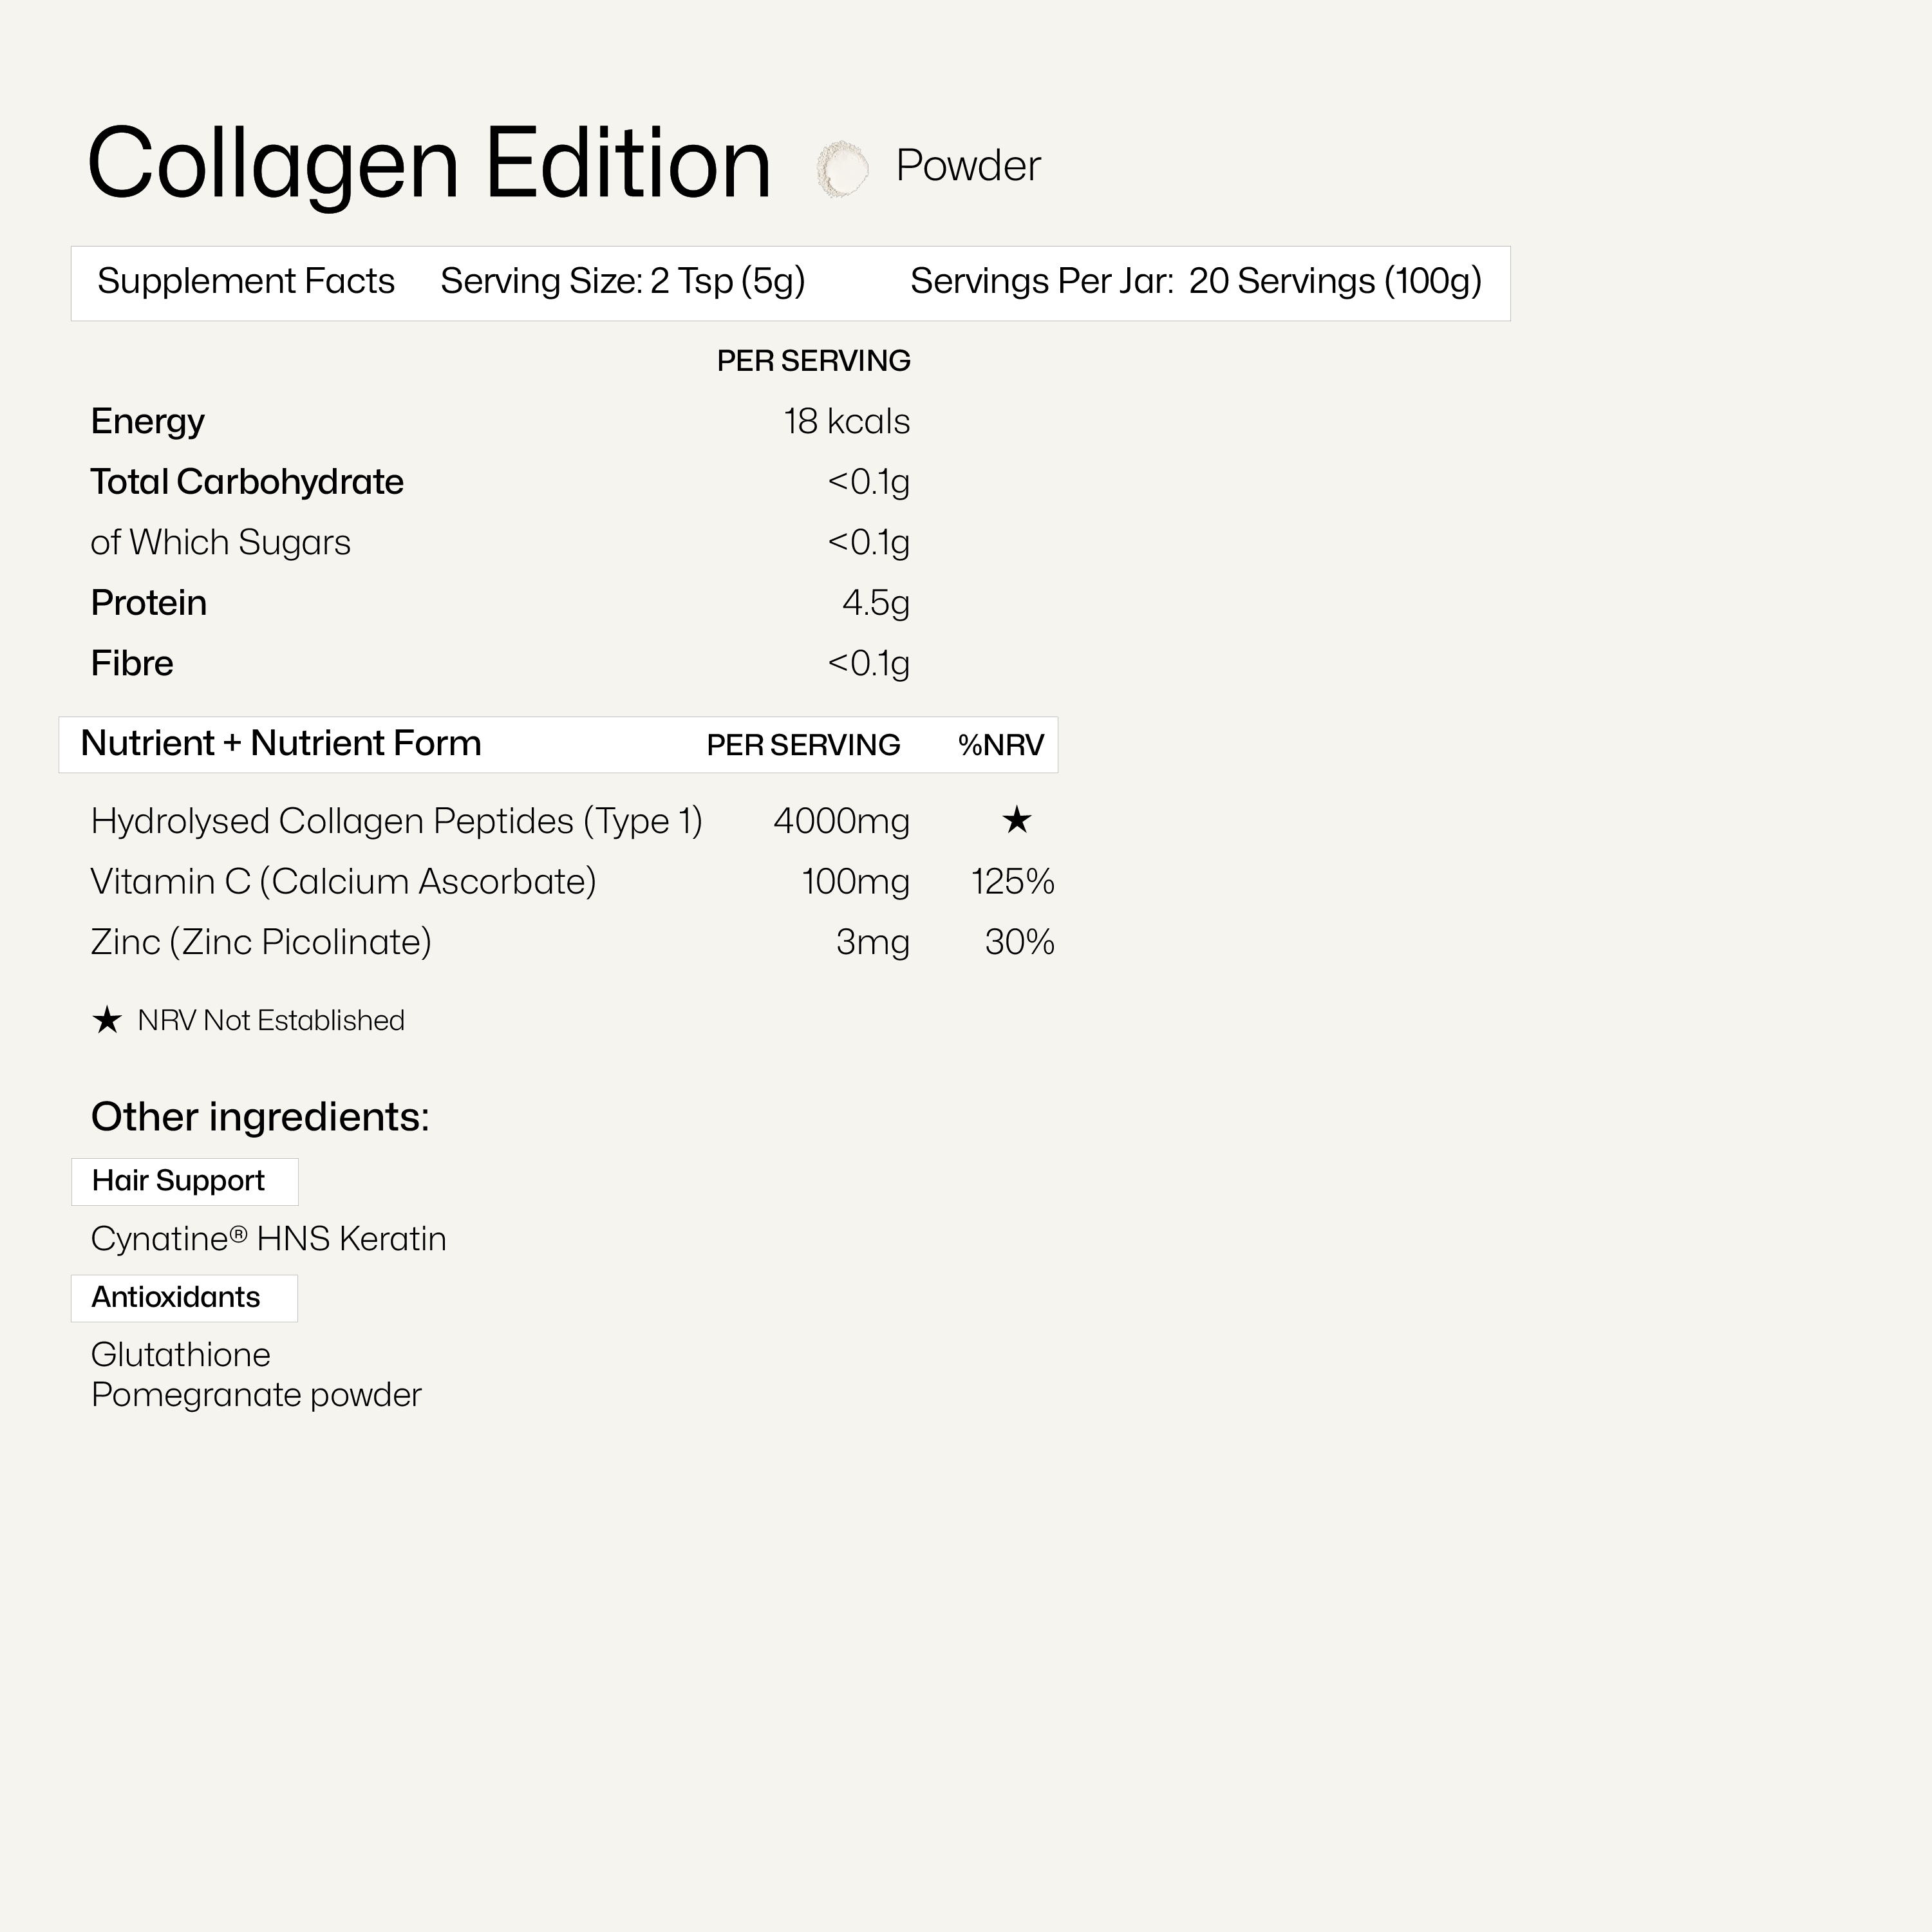The width and height of the screenshot is (1932, 1932).
Task: Click Vitamin C (Calcium Ascorbate) row
Action: click(x=343, y=882)
